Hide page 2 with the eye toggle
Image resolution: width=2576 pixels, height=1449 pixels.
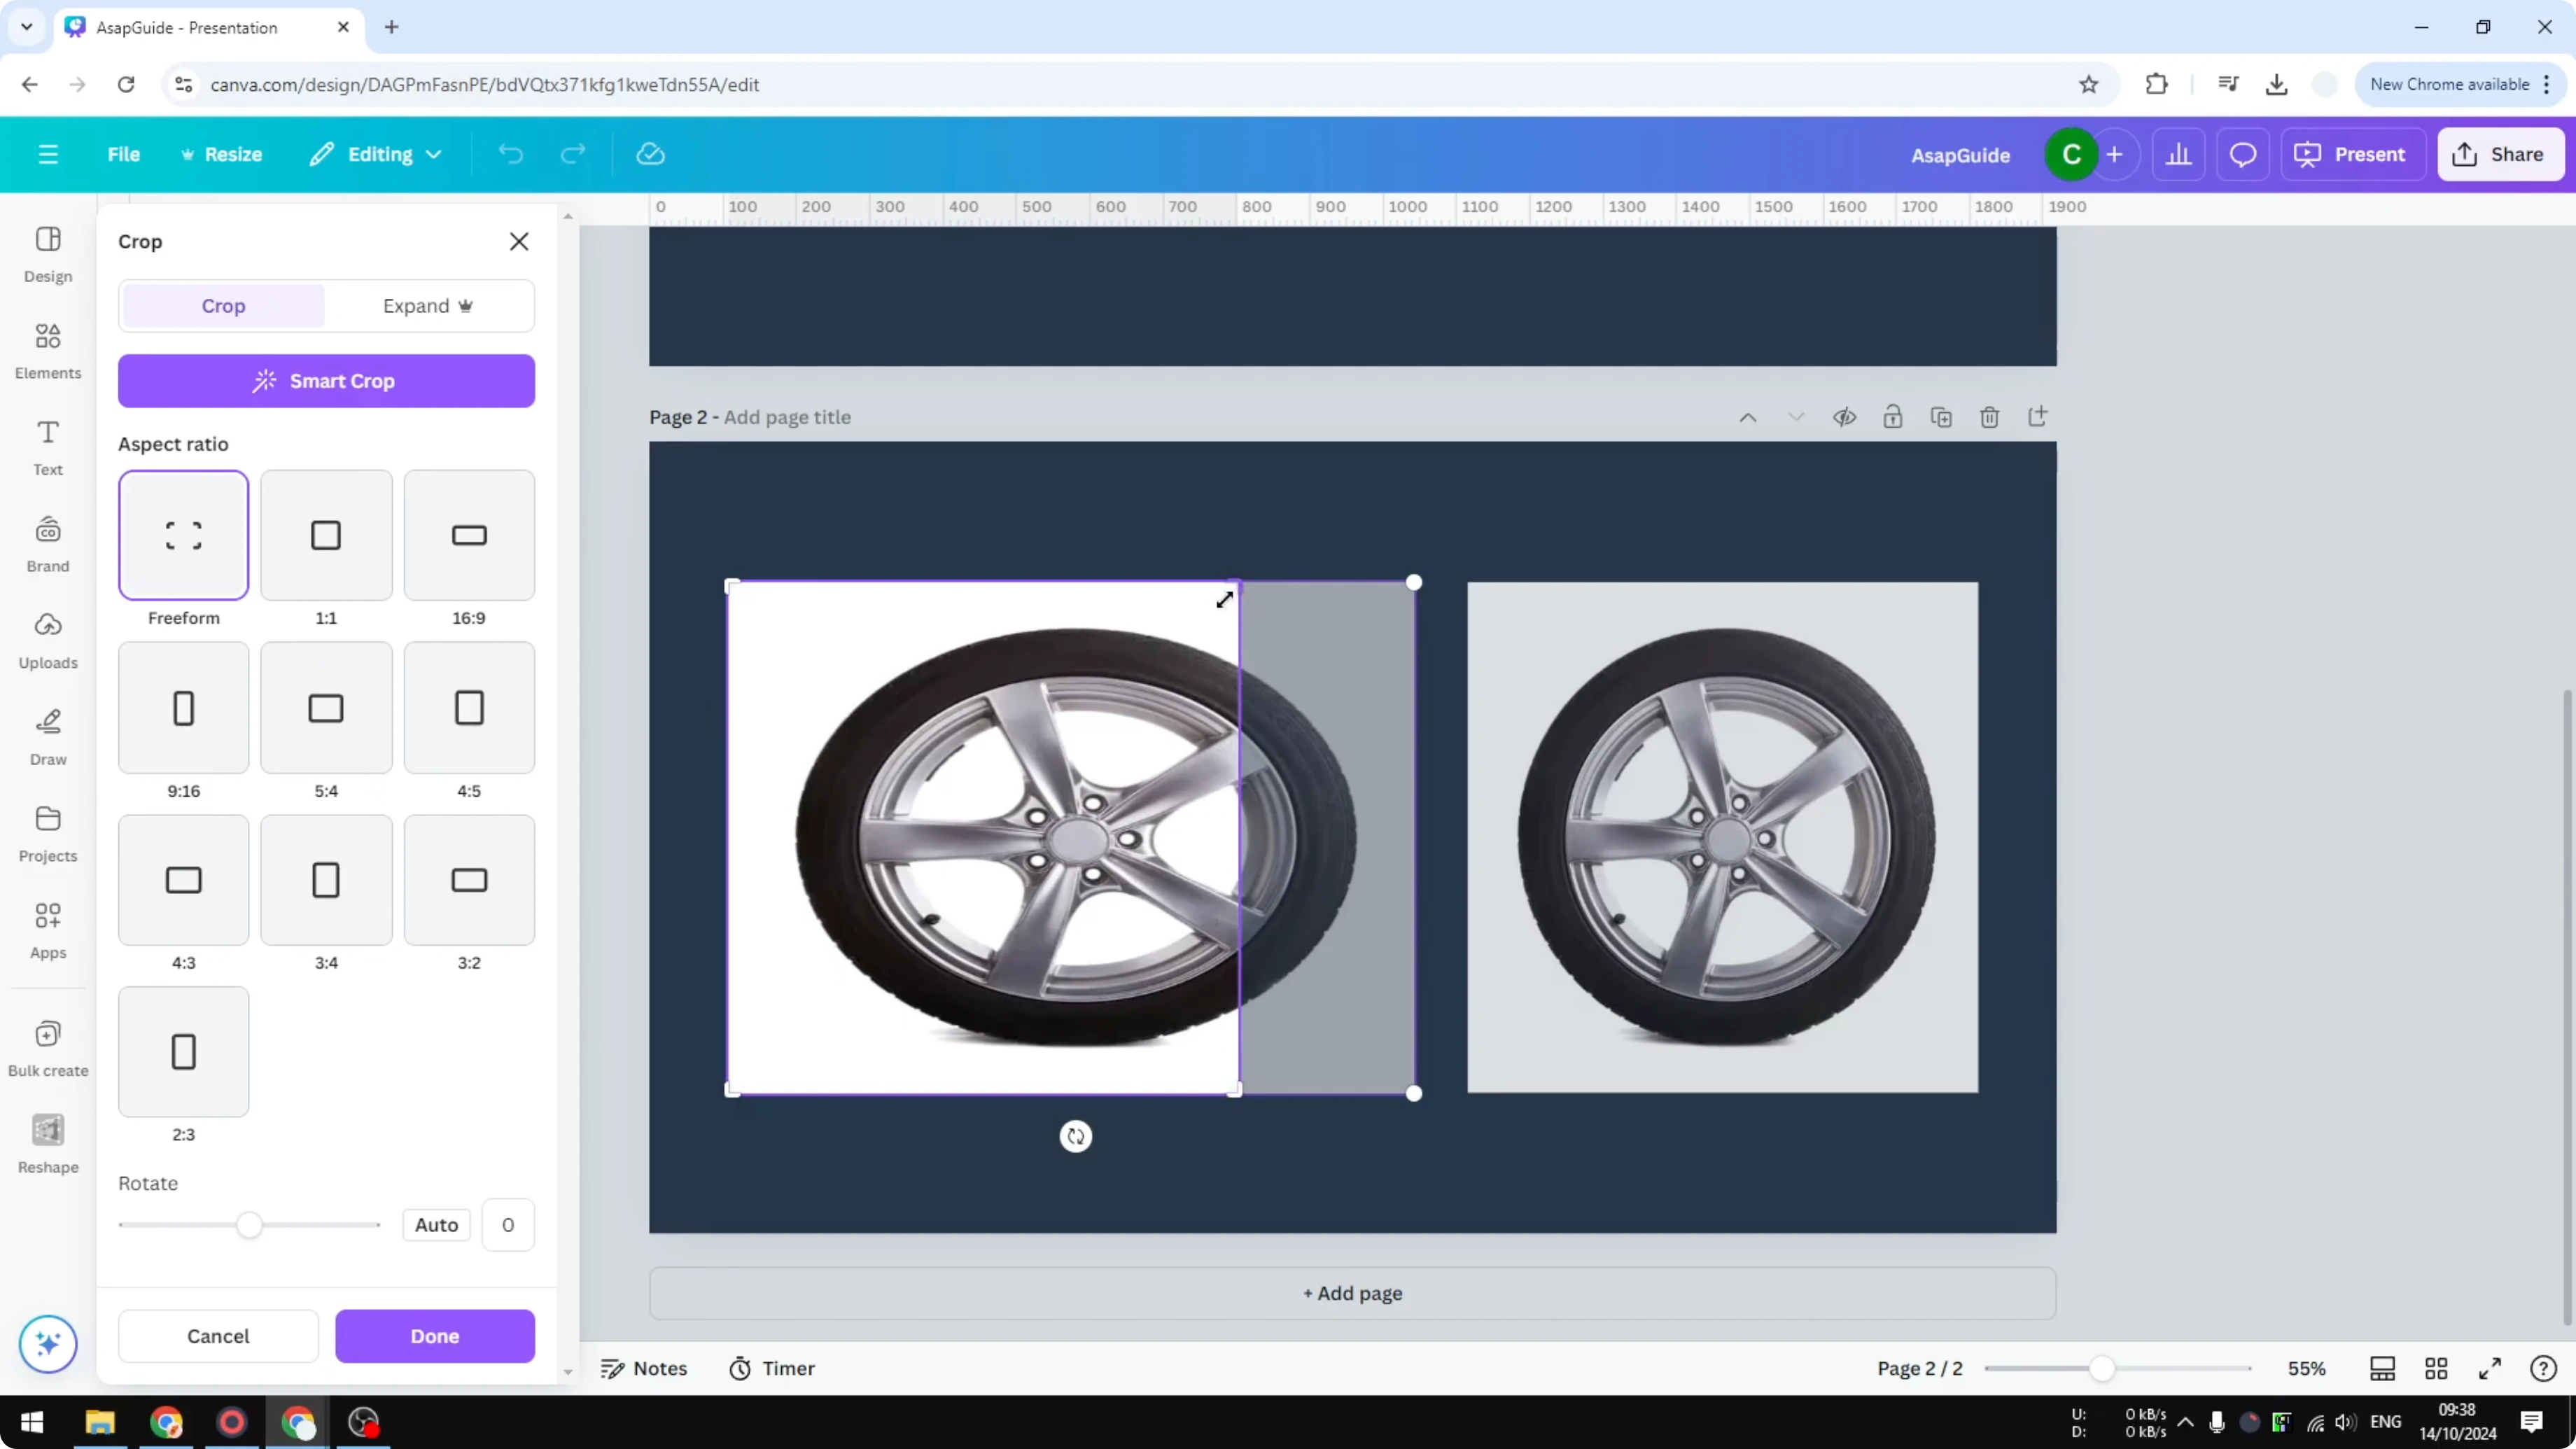[x=1844, y=417]
